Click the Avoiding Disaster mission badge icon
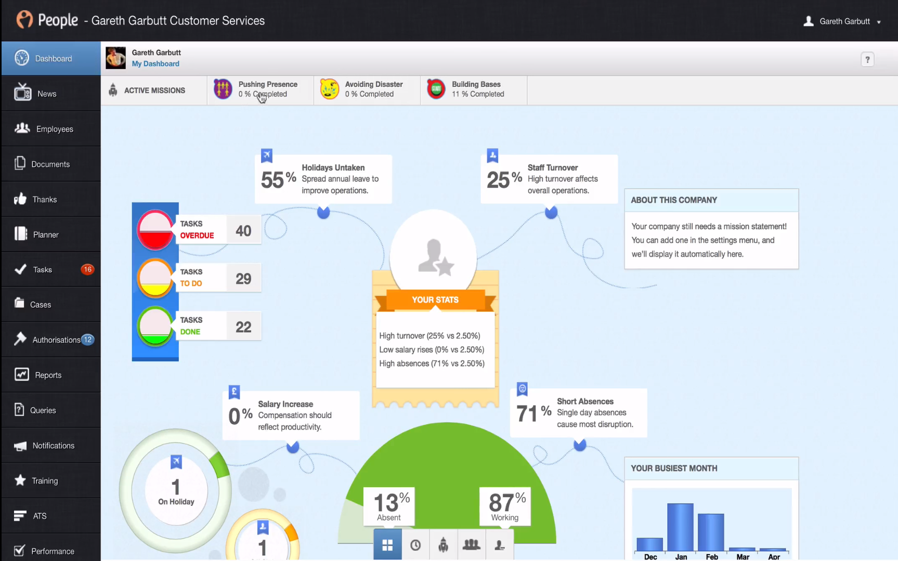This screenshot has height=561, width=898. point(330,89)
